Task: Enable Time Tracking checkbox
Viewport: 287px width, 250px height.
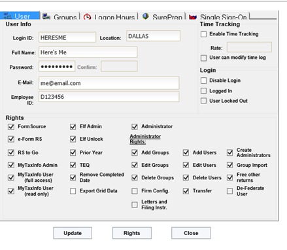Action: click(203, 34)
